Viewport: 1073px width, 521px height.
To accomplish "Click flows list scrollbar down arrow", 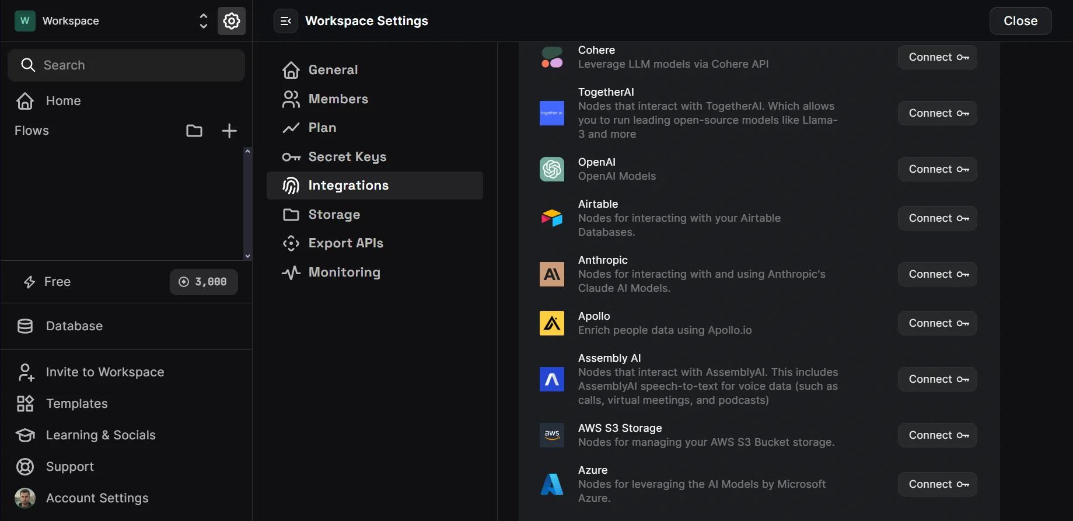I will pos(247,256).
